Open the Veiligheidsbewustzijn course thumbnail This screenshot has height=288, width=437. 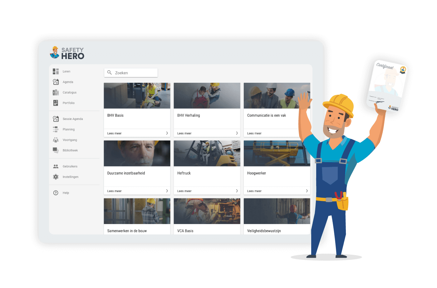coord(277,211)
